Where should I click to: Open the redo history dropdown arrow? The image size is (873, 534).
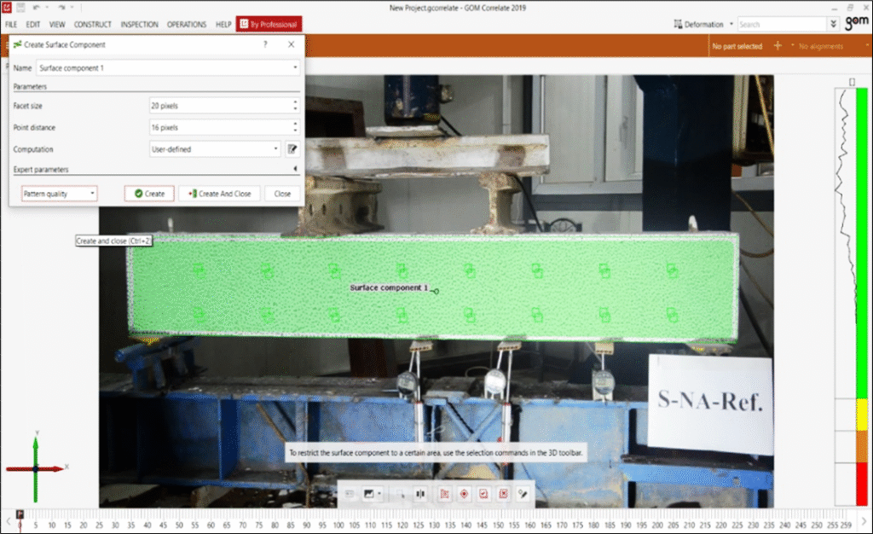pos(72,7)
